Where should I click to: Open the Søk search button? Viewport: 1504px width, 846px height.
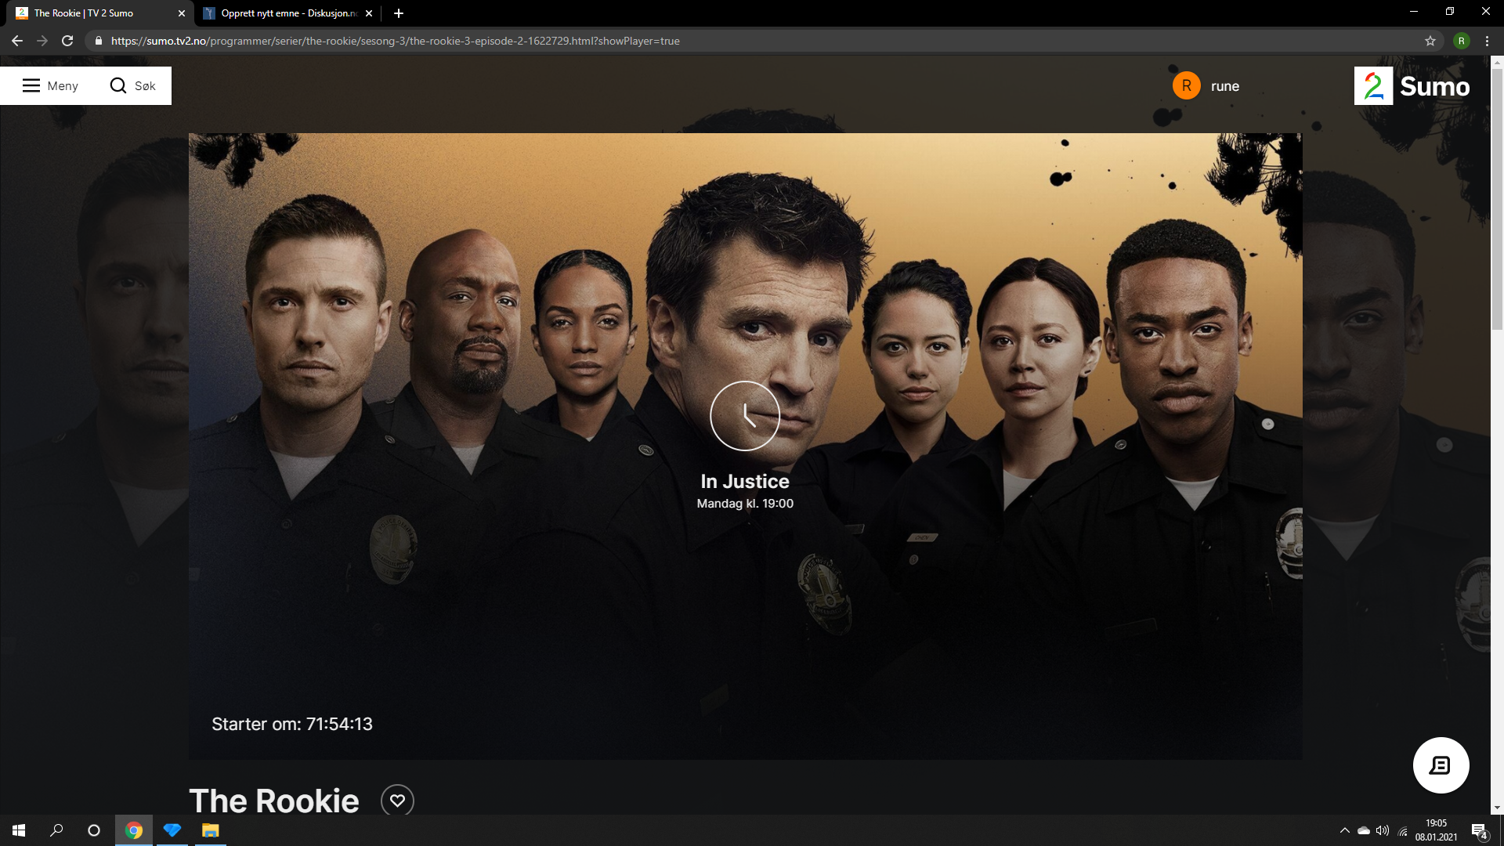pyautogui.click(x=132, y=85)
